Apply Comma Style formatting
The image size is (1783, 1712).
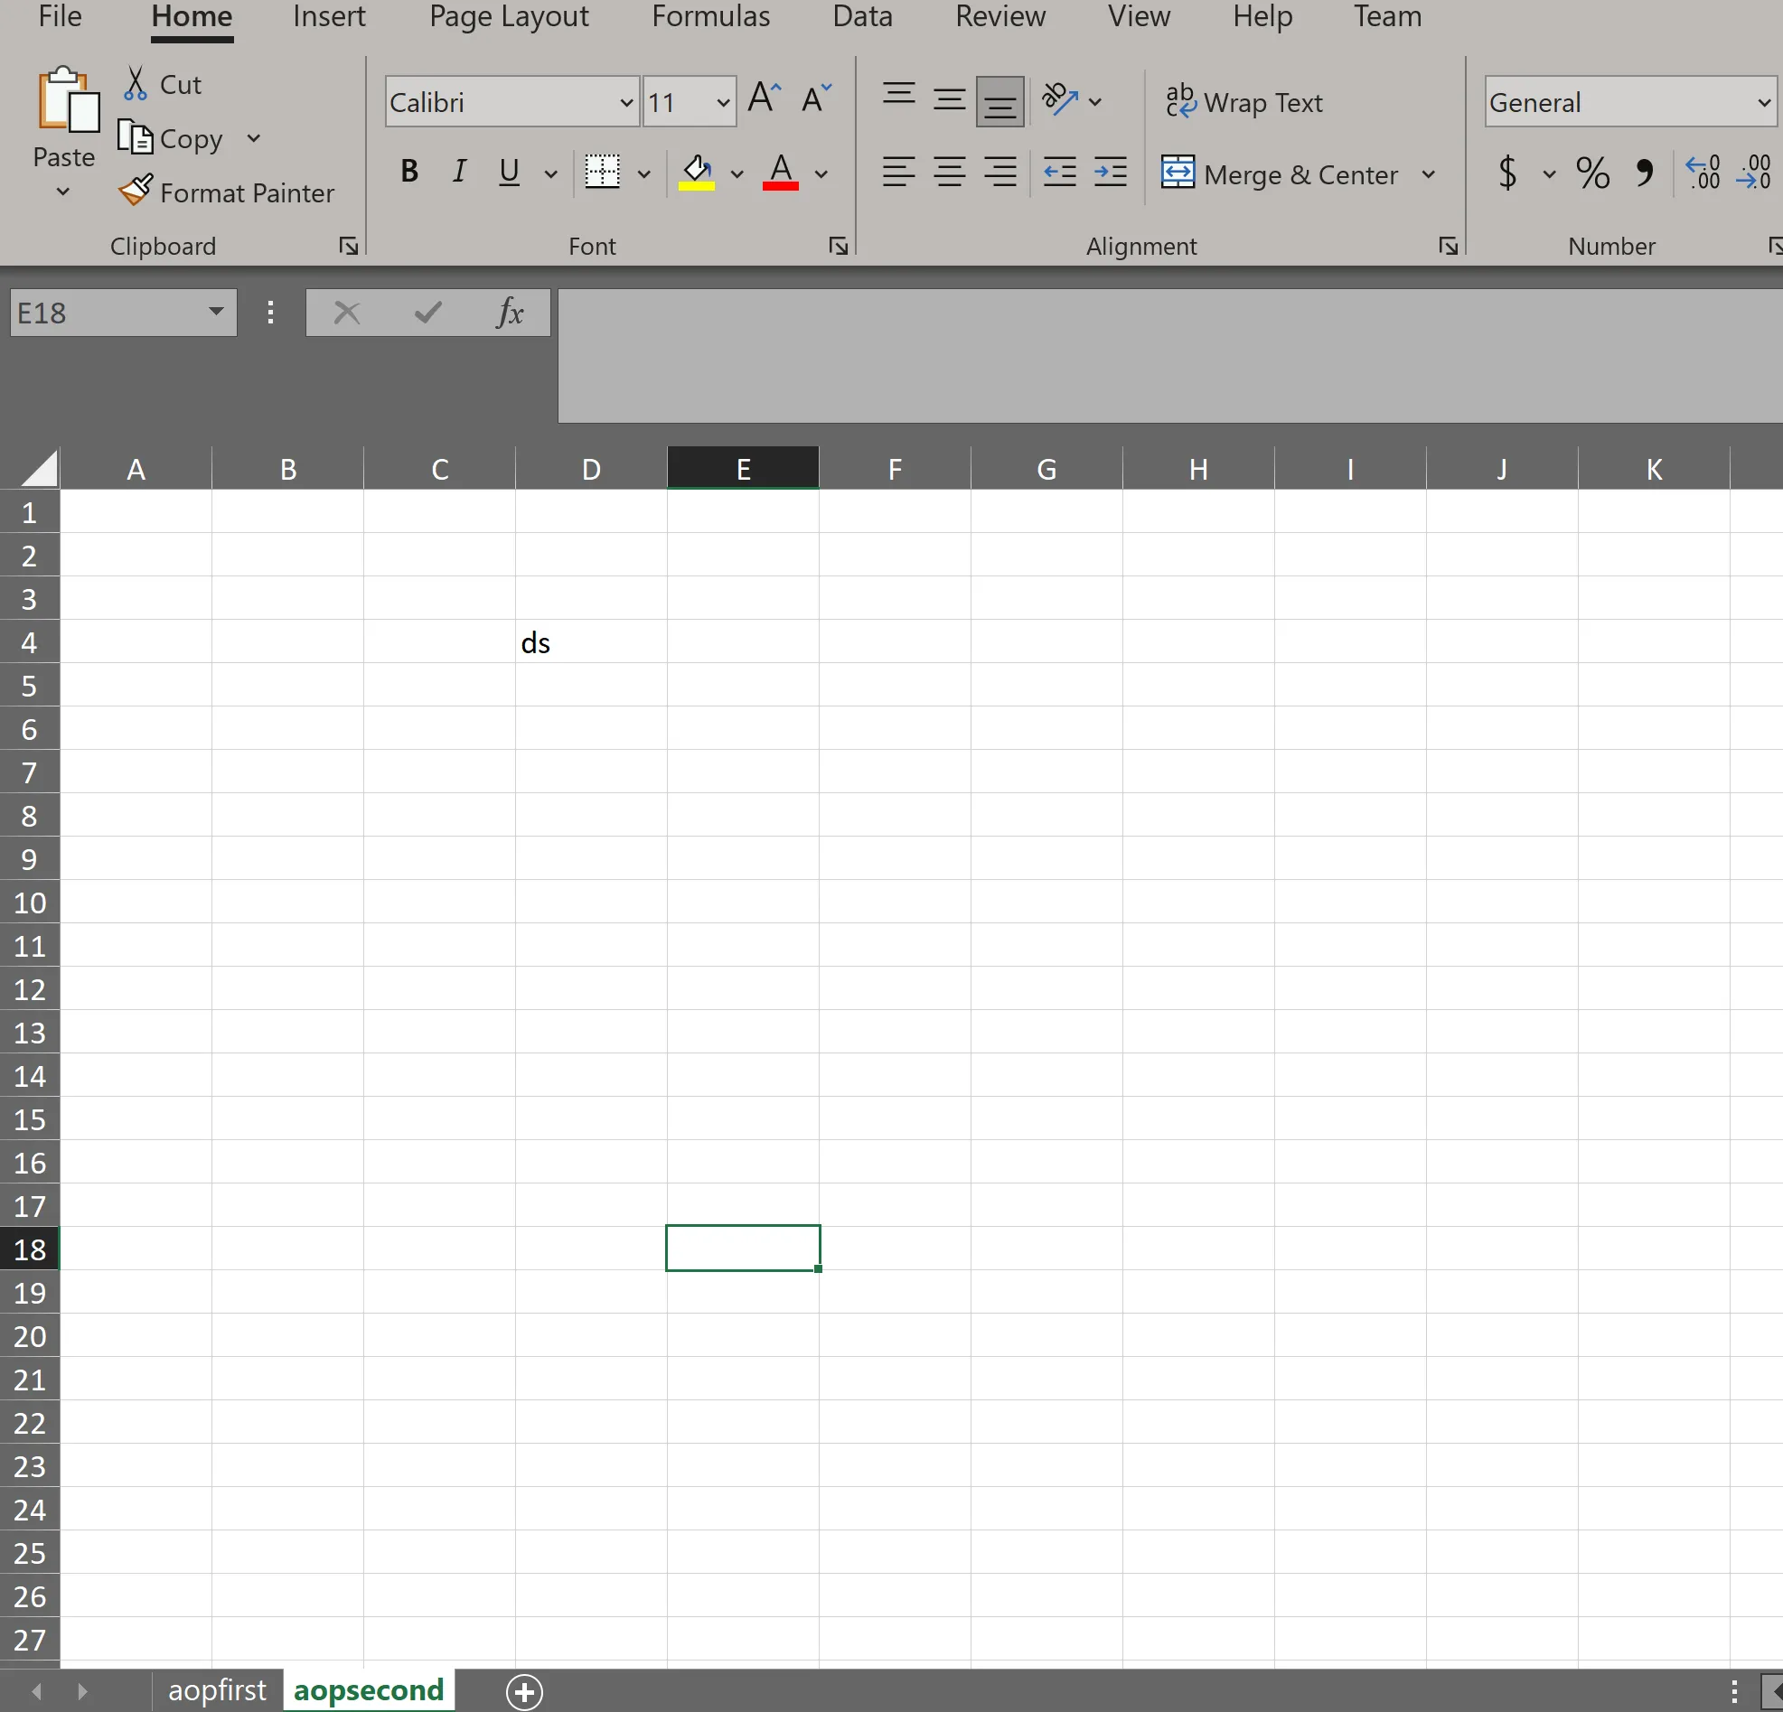(x=1644, y=172)
